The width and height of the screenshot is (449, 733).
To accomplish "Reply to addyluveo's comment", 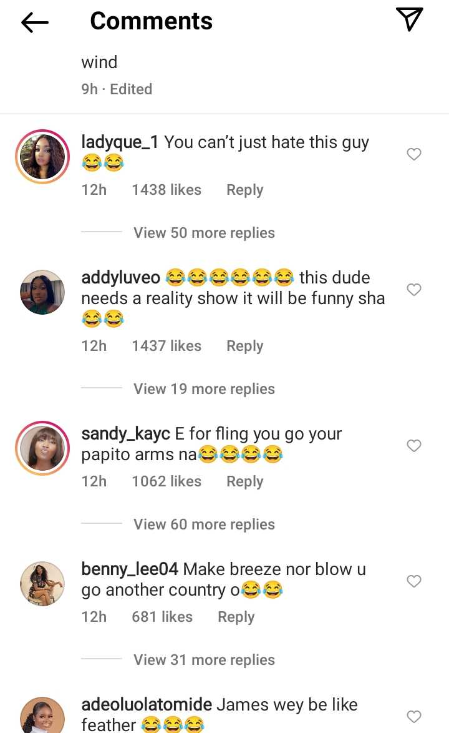I will [x=244, y=346].
